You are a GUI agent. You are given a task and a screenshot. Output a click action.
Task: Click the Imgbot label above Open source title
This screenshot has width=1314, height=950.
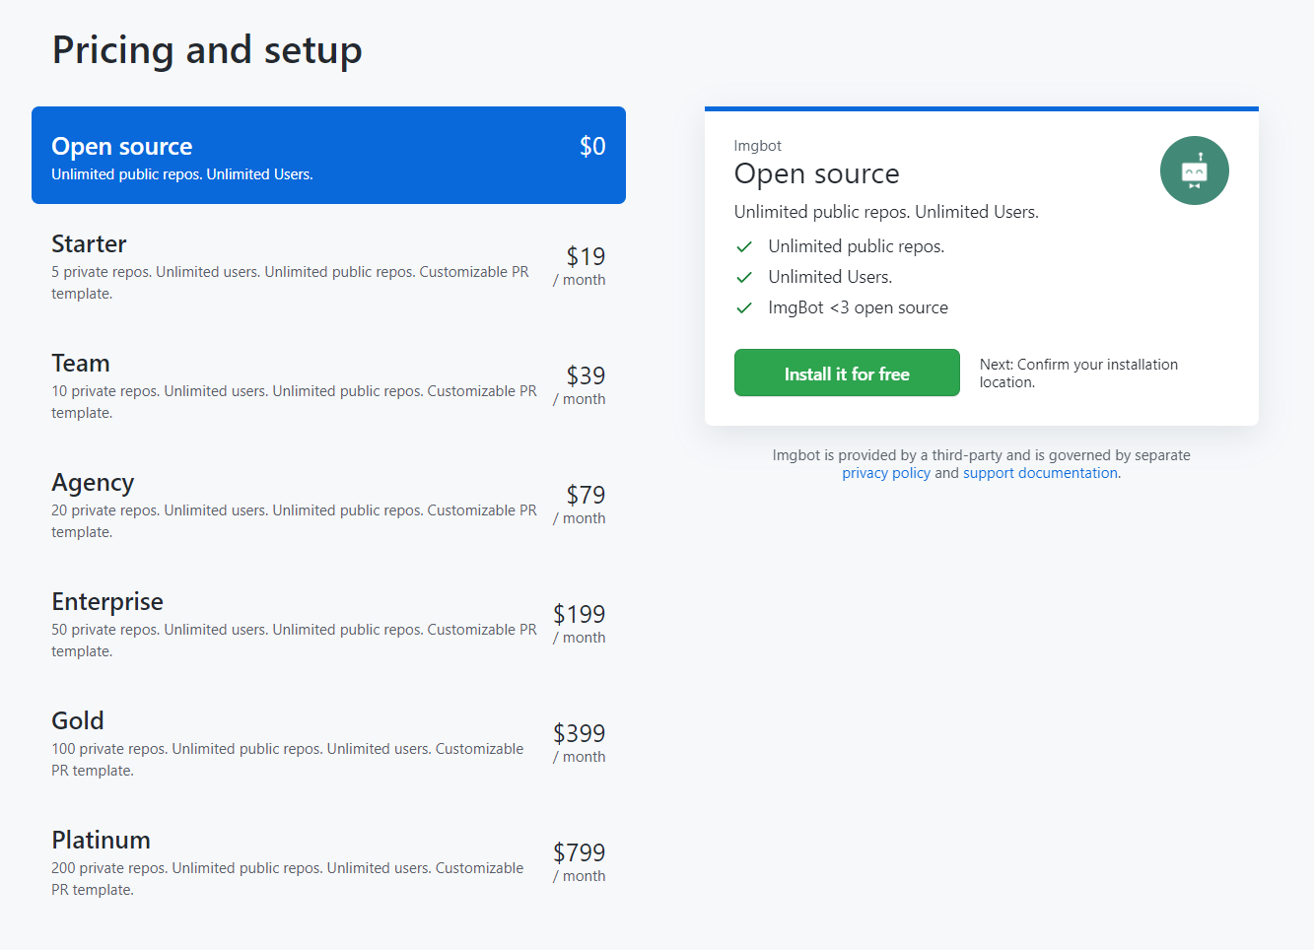[757, 146]
